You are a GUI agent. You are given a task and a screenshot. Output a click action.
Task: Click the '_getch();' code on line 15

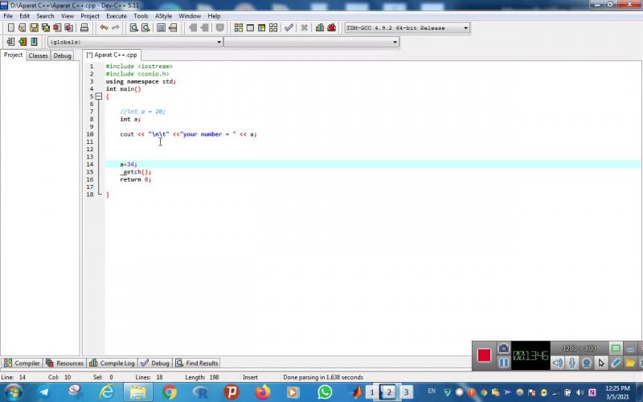click(x=136, y=172)
